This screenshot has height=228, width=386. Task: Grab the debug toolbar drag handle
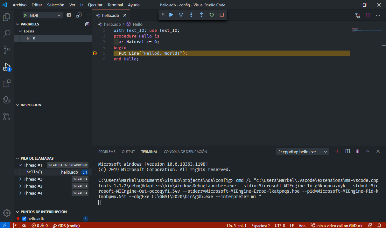coord(163,15)
